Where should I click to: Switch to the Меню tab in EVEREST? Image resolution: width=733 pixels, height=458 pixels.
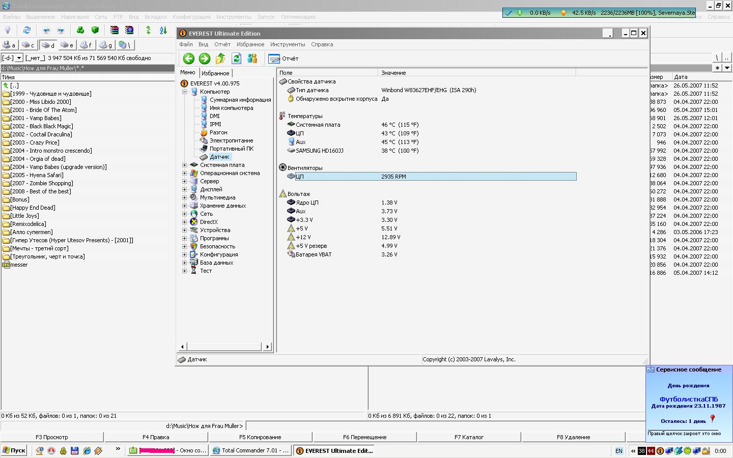click(x=188, y=72)
